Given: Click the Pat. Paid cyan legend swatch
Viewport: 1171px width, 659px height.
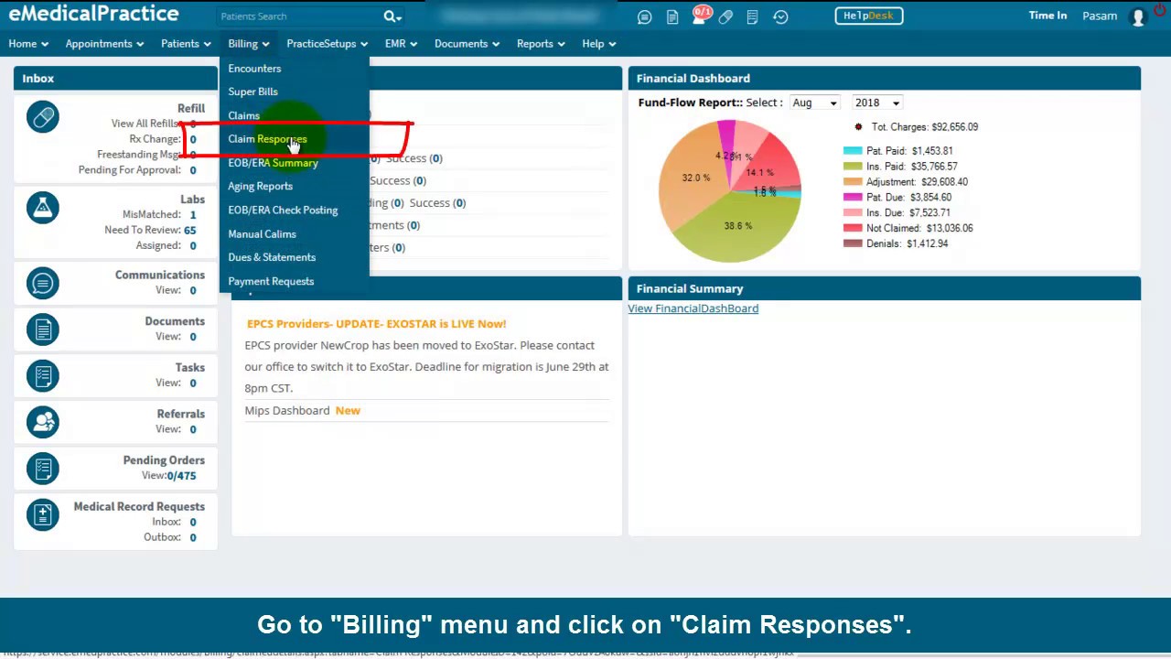Looking at the screenshot, I should pyautogui.click(x=853, y=151).
